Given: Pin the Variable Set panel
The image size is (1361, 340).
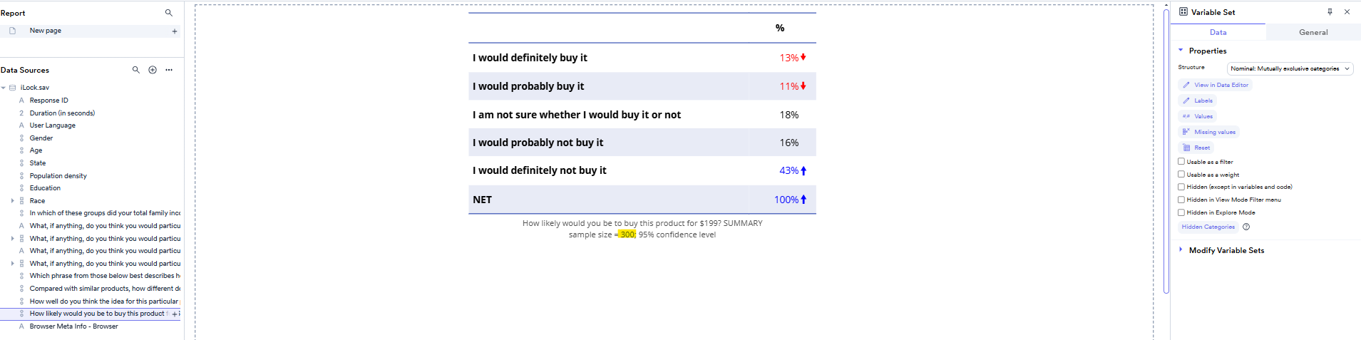Looking at the screenshot, I should (1330, 12).
